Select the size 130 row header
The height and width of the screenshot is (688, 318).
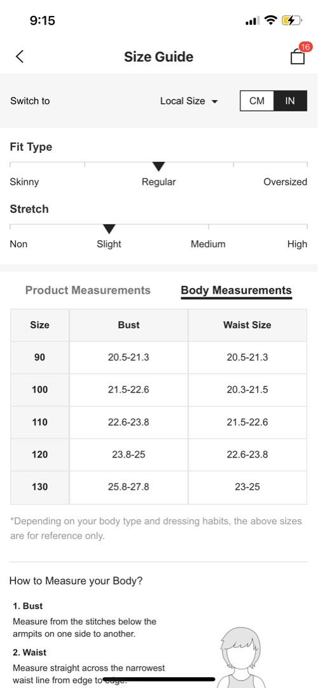40,487
